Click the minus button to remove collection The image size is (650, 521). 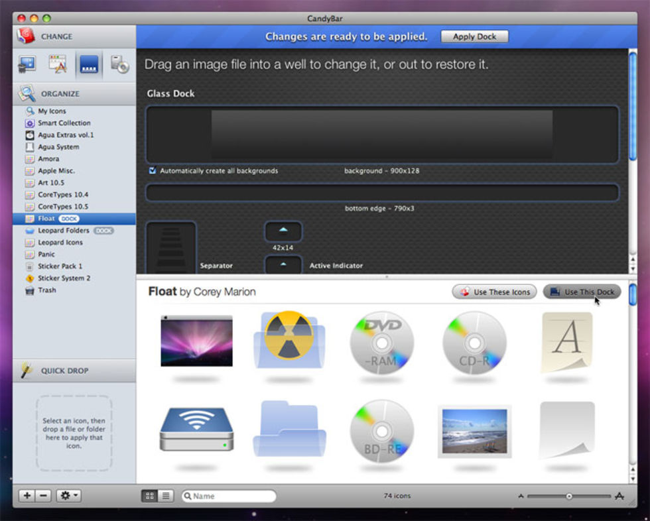pos(44,496)
